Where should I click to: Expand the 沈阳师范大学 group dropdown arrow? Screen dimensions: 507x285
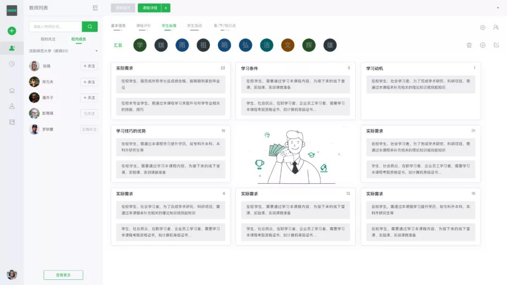tap(96, 51)
